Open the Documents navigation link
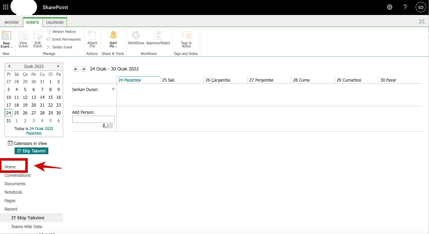Image resolution: width=429 pixels, height=234 pixels. pos(15,184)
